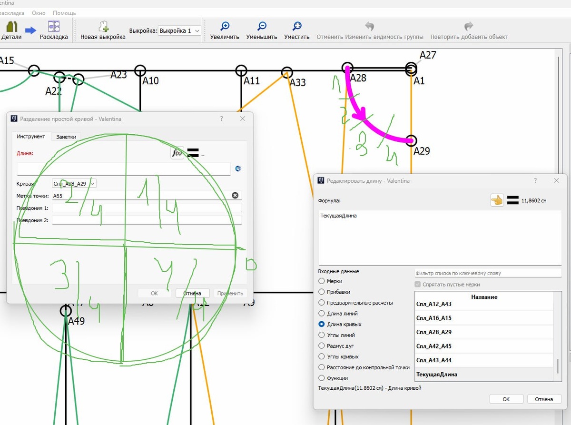Open formula editor f(x) button
Viewport: 571px width, 425px height.
(x=177, y=153)
